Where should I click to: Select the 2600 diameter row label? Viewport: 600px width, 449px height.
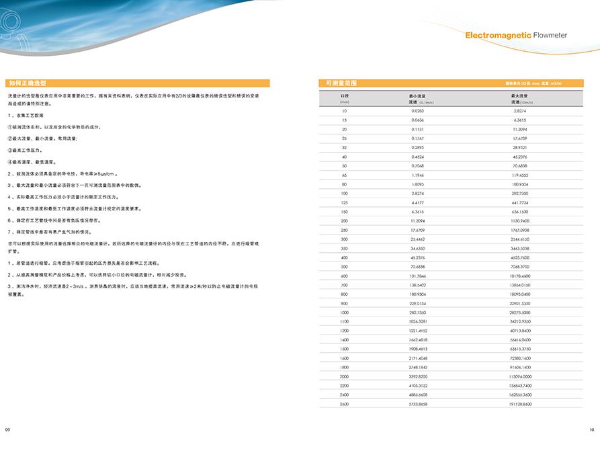pos(345,405)
